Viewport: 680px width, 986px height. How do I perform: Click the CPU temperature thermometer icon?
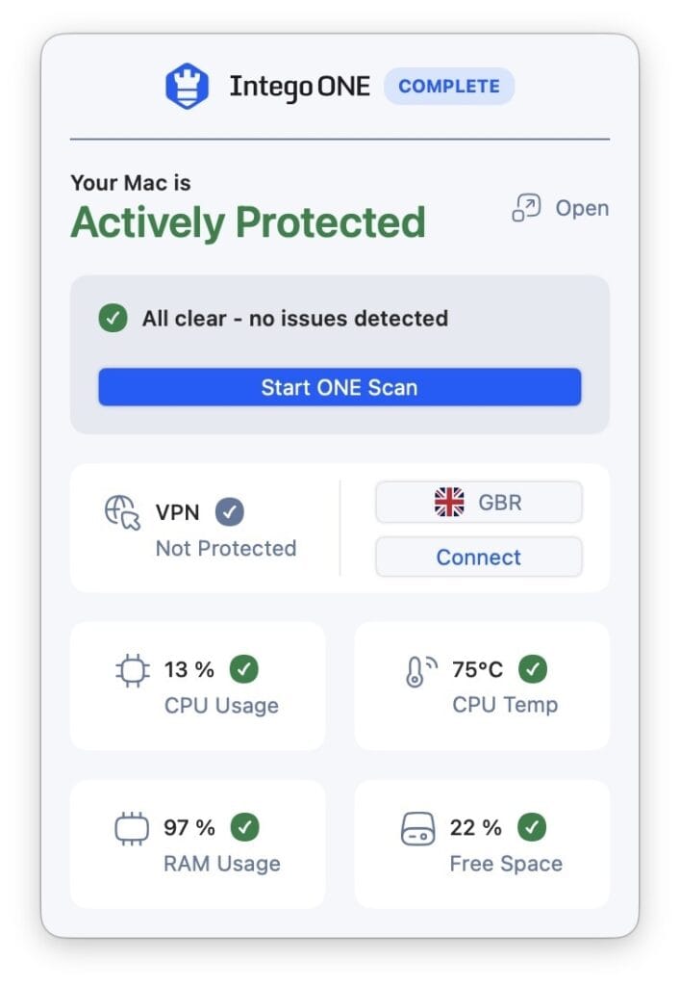coord(419,670)
